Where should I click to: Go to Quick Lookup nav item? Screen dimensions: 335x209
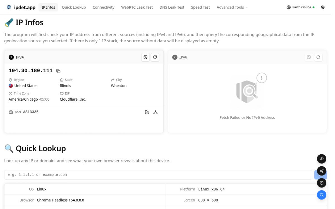74,7
